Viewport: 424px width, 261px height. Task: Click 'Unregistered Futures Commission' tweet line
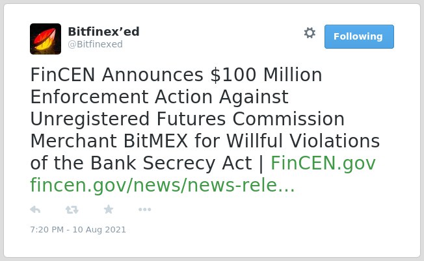click(187, 119)
